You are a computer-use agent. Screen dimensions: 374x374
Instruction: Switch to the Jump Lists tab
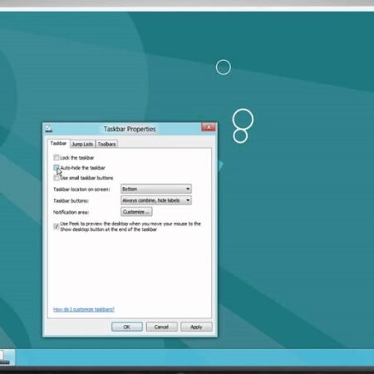82,144
